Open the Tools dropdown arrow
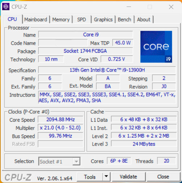The width and height of the screenshot is (182, 183). 106,177
